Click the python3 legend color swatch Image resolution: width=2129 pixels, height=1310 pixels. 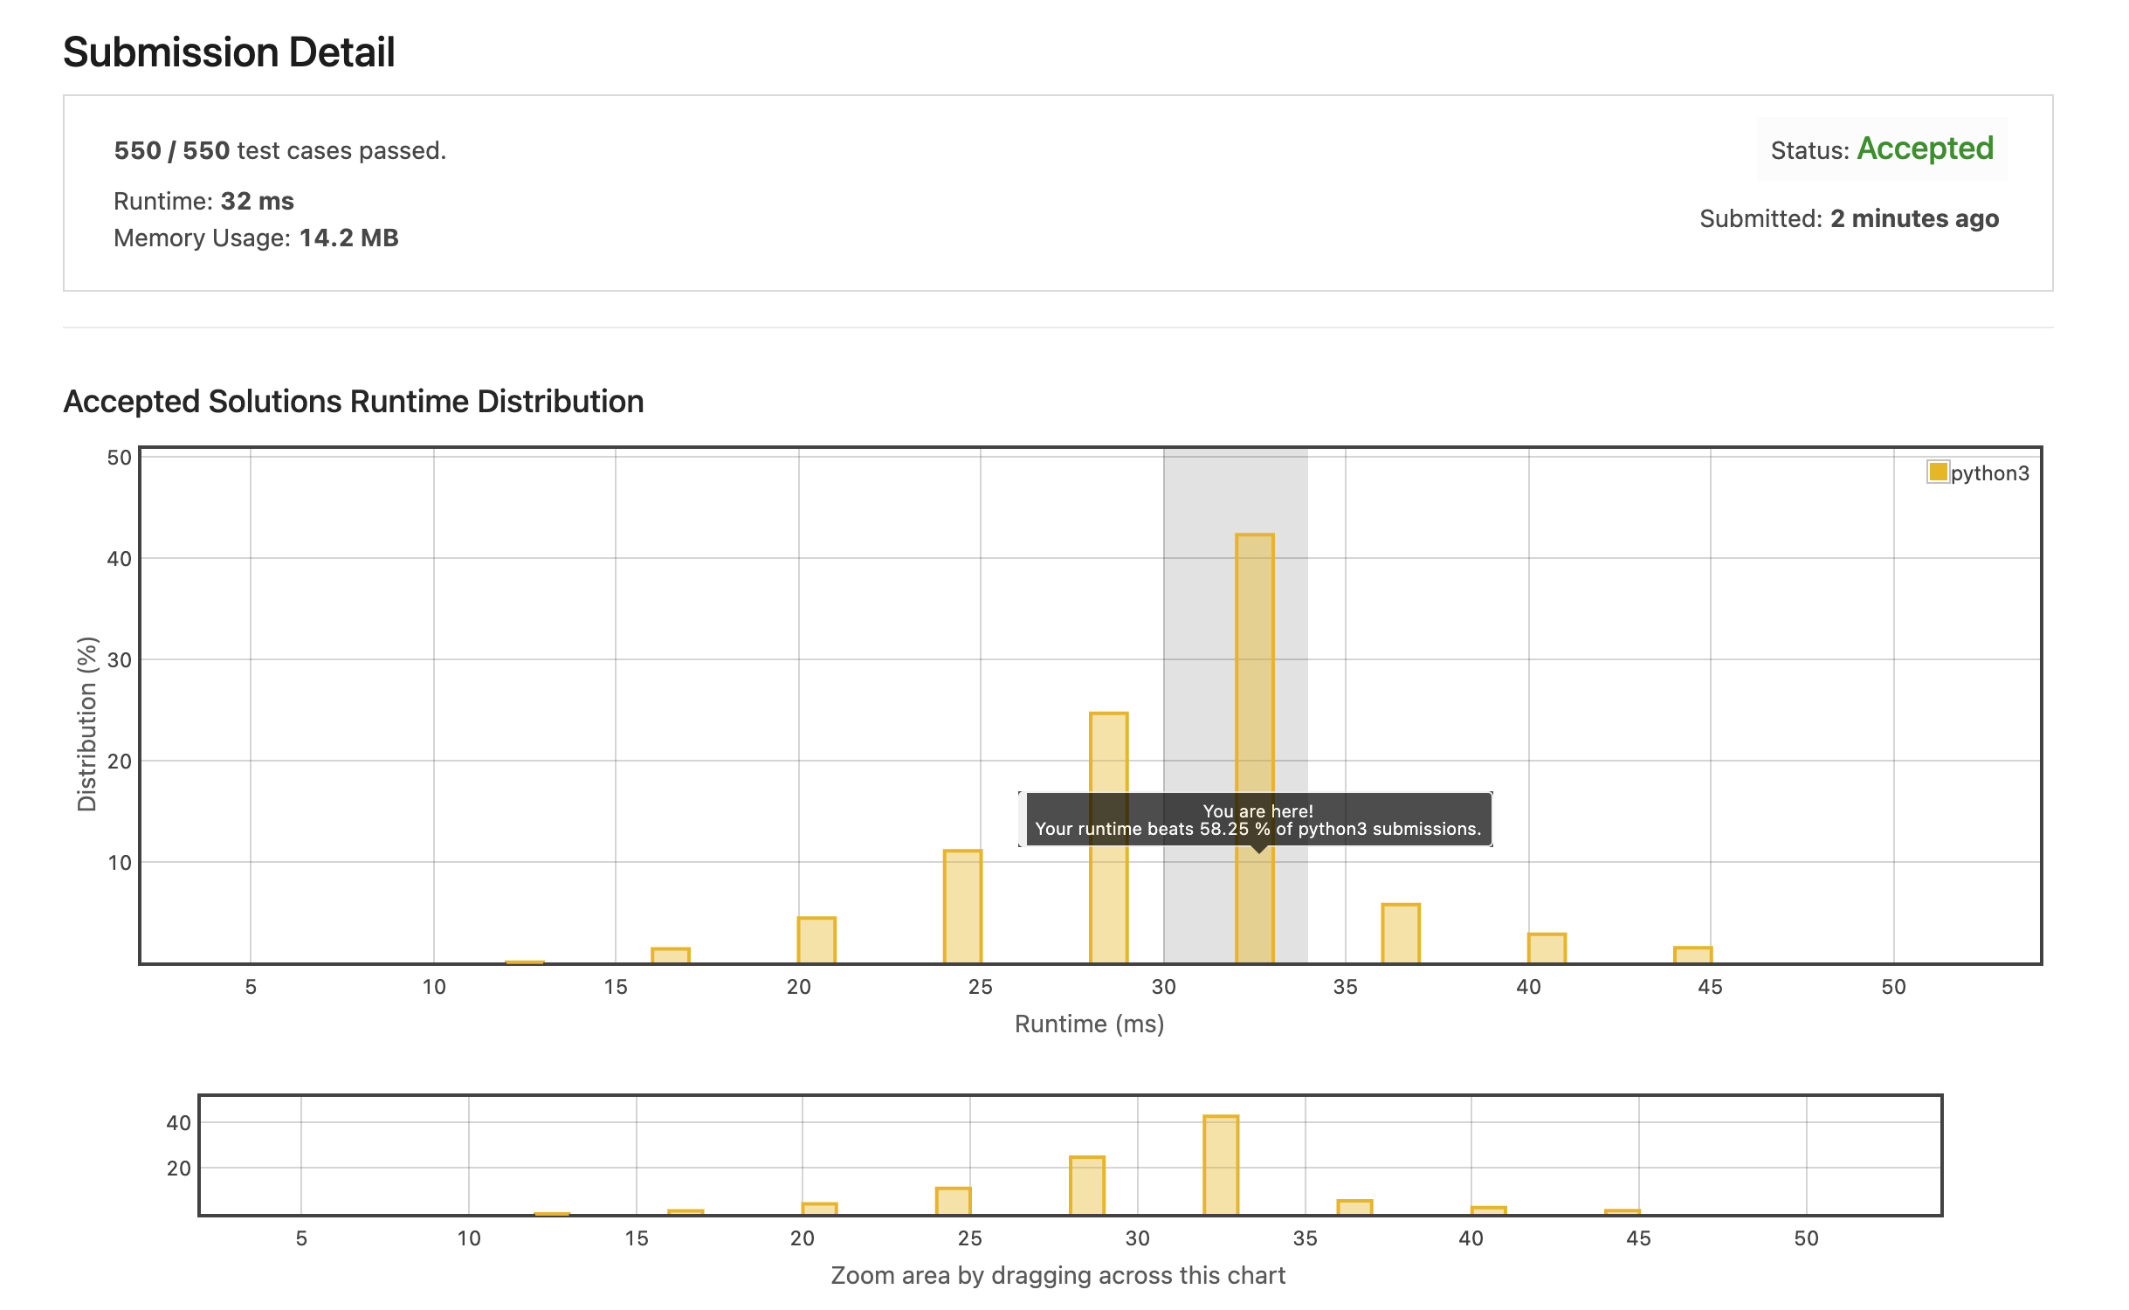[1938, 472]
